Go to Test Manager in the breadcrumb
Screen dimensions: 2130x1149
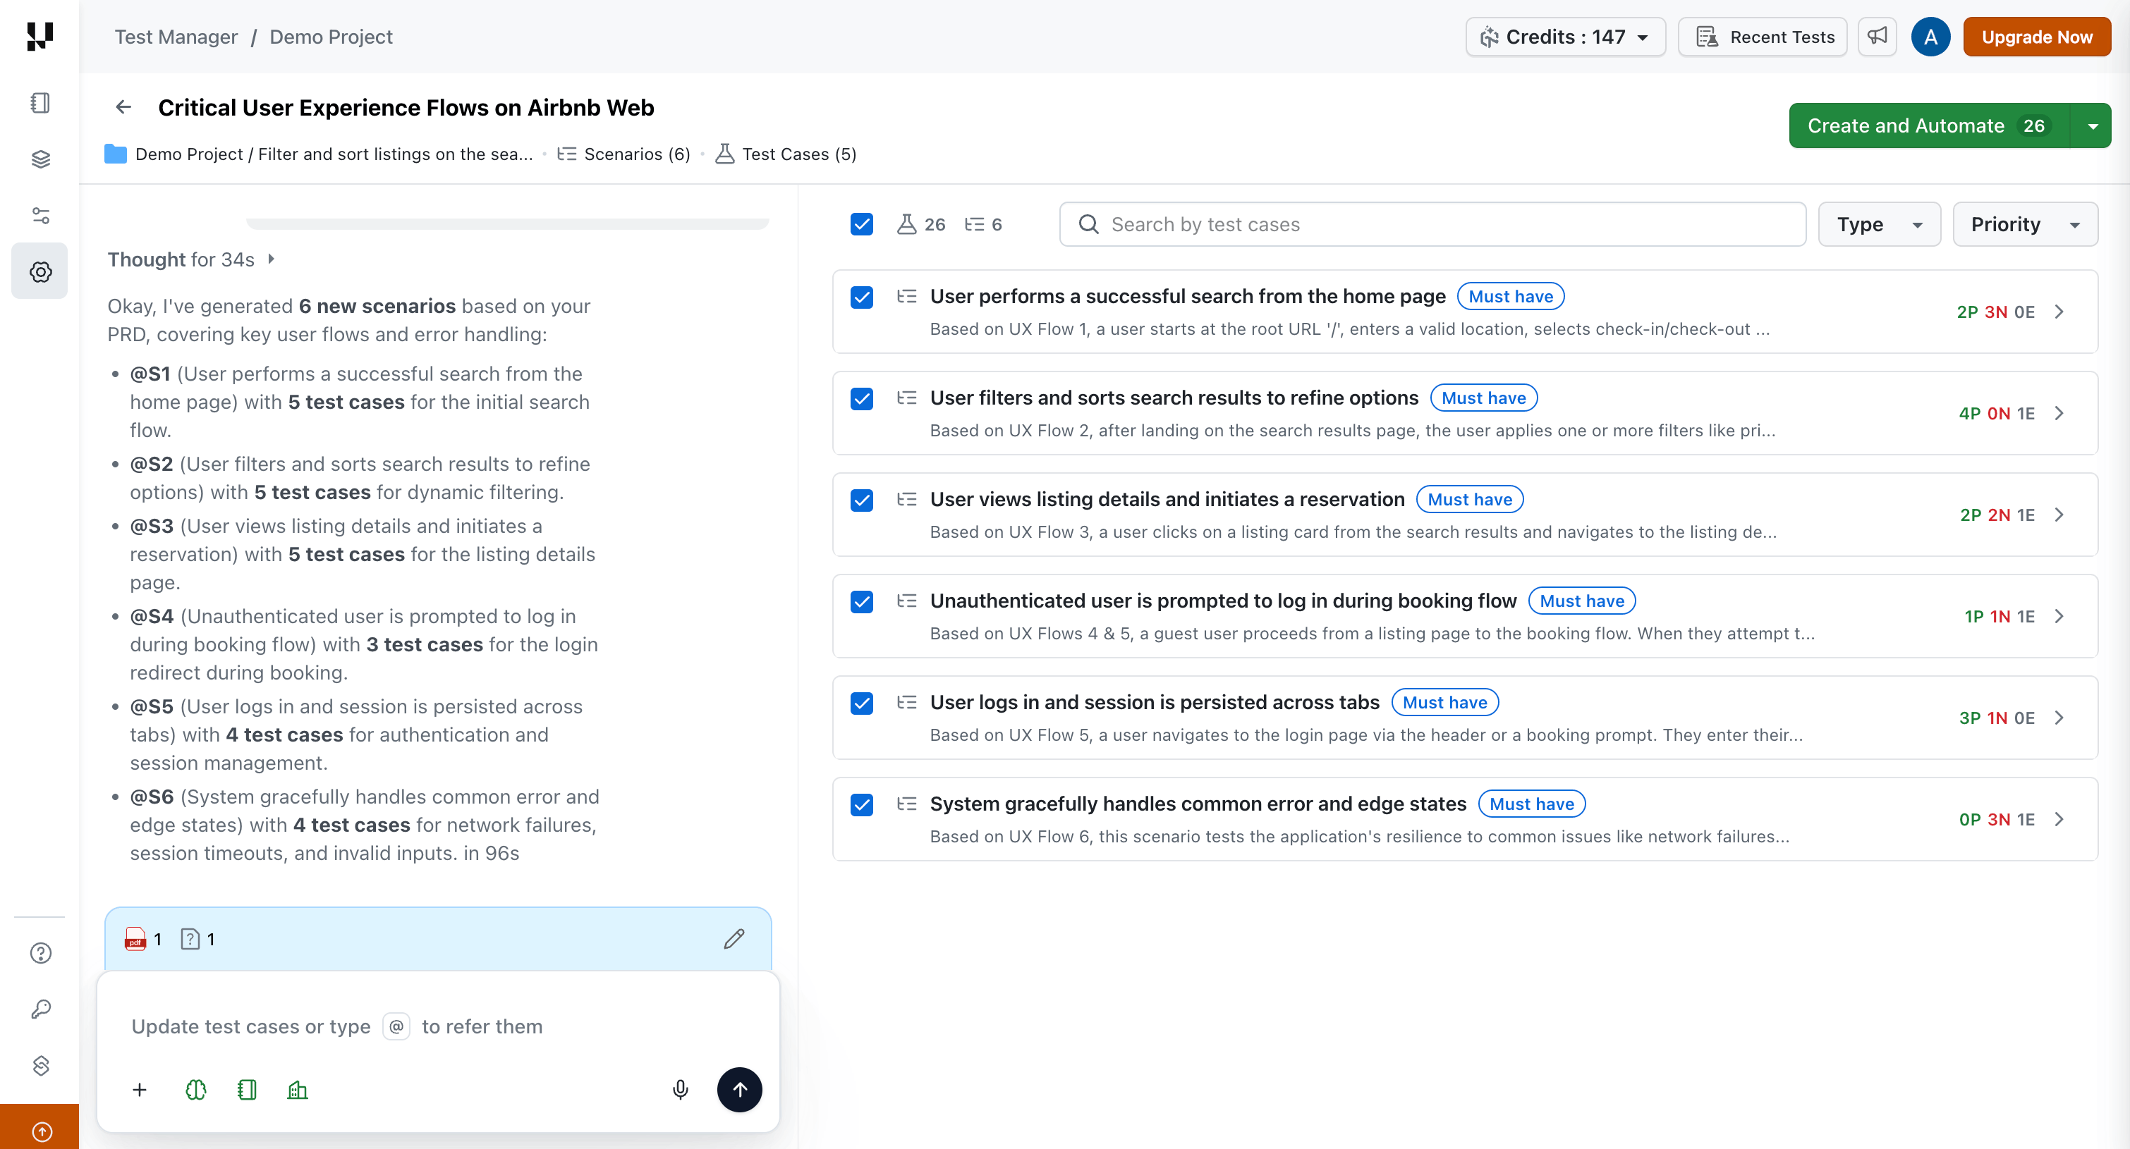point(176,37)
